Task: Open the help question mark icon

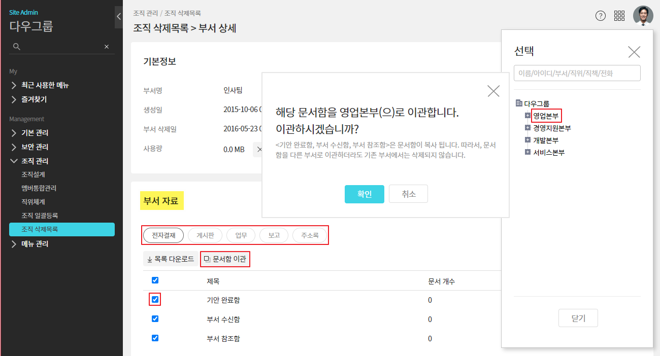Action: click(x=601, y=16)
